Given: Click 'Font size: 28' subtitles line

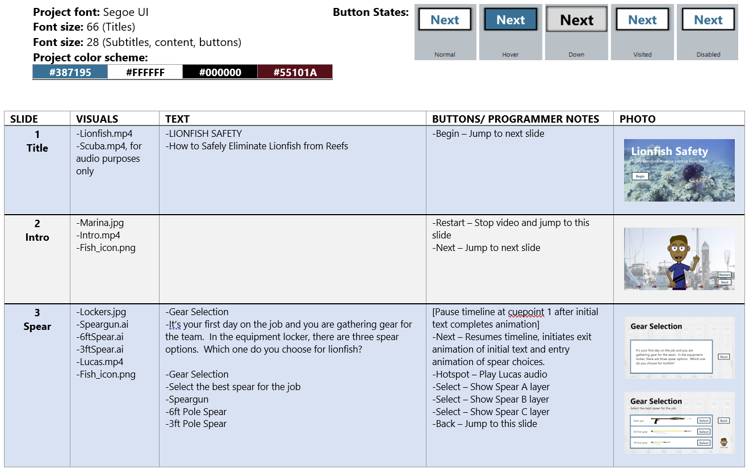Looking at the screenshot, I should pos(137,43).
